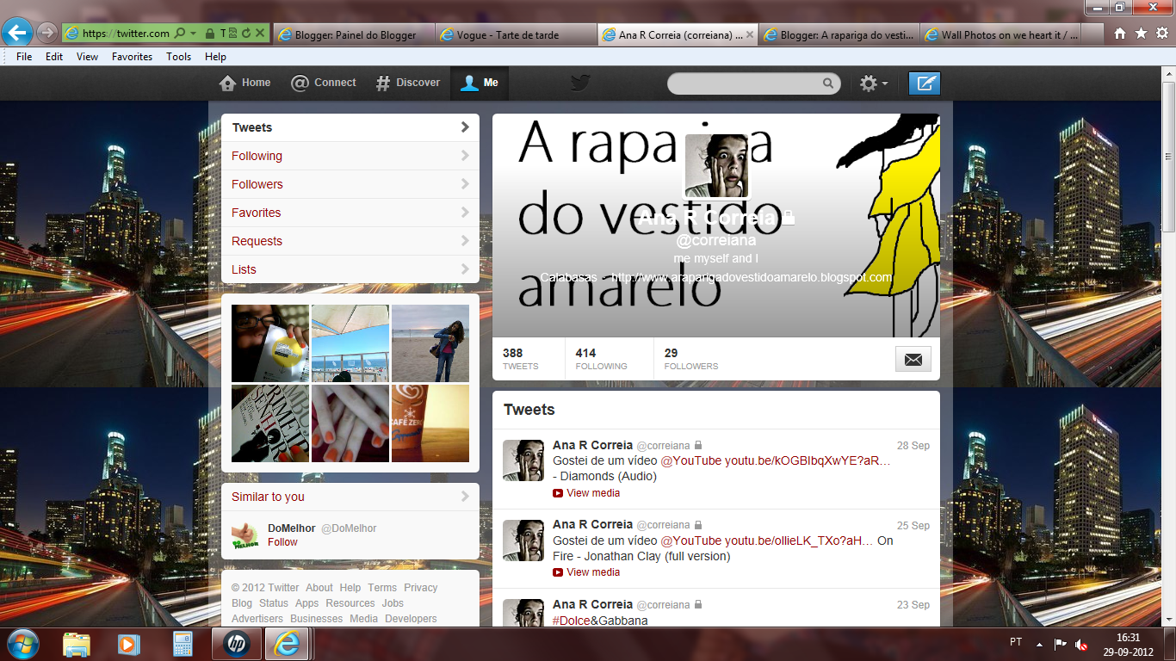The height and width of the screenshot is (661, 1176).
Task: Open Windows Media Player taskbar icon
Action: 128,644
